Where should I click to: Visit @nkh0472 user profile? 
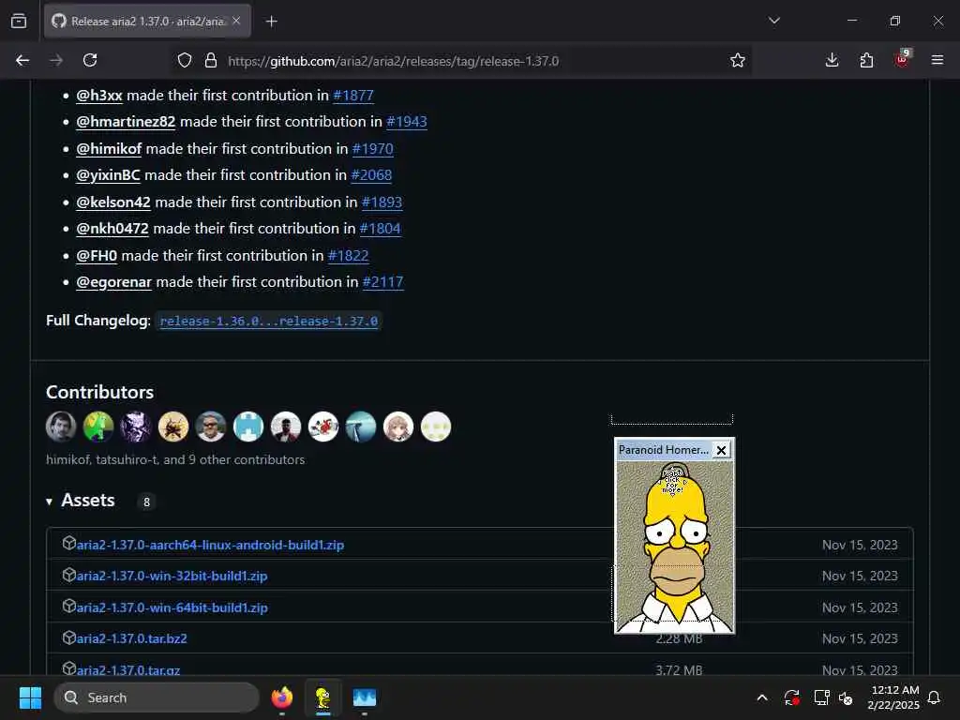point(112,229)
